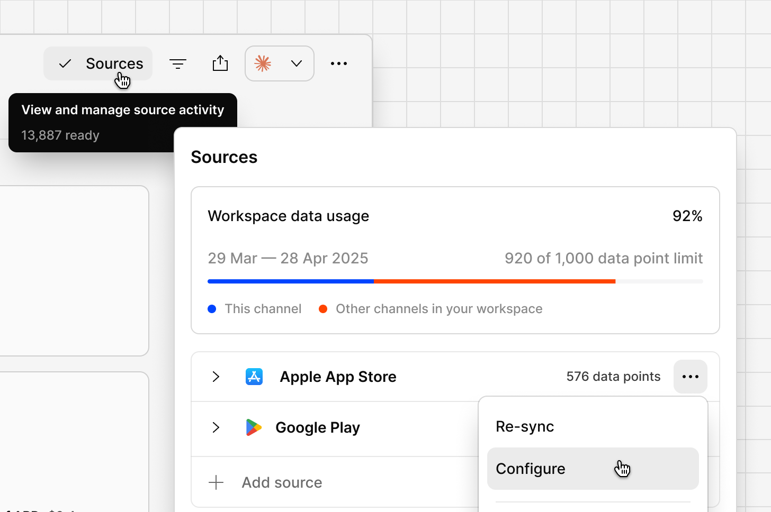Screen dimensions: 771x512
Task: Click Other channels in your workspace label
Action: [x=439, y=309]
